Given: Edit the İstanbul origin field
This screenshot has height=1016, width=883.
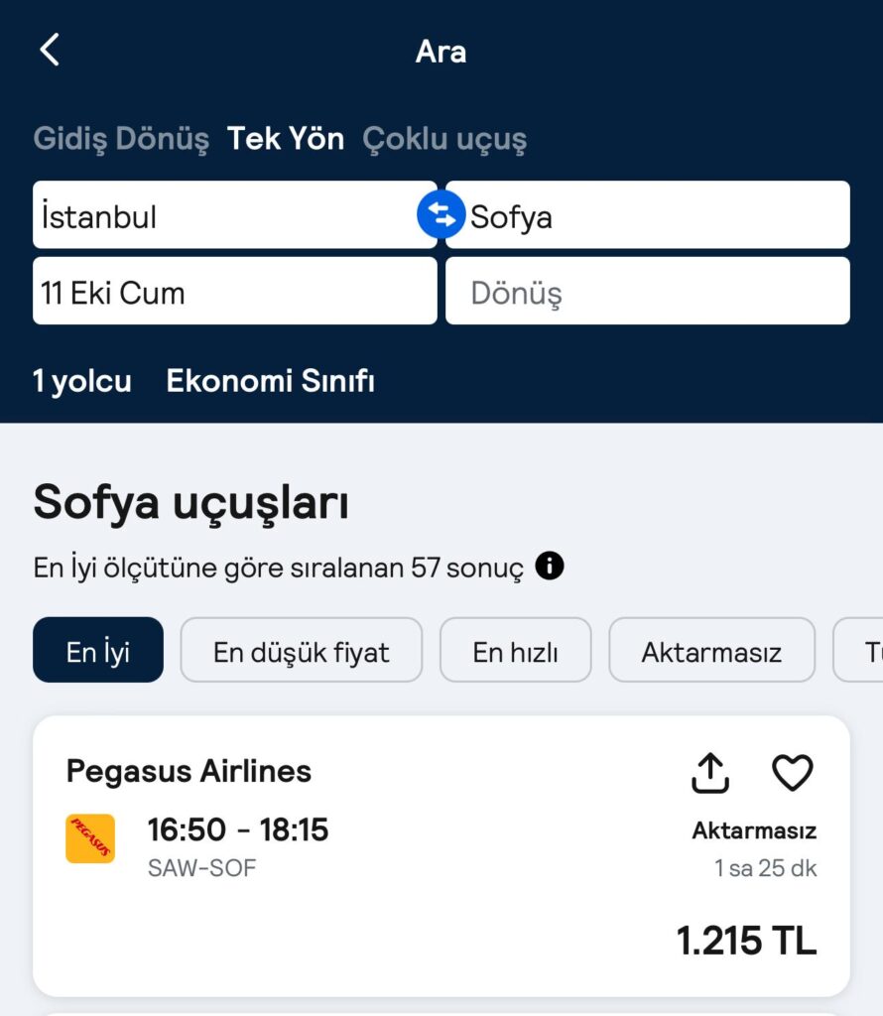Looking at the screenshot, I should click(234, 214).
